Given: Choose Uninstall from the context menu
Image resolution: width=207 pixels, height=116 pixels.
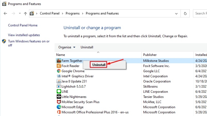Looking at the screenshot, I should [x=99, y=65].
